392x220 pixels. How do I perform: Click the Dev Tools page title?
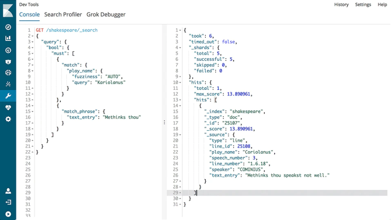pos(29,4)
